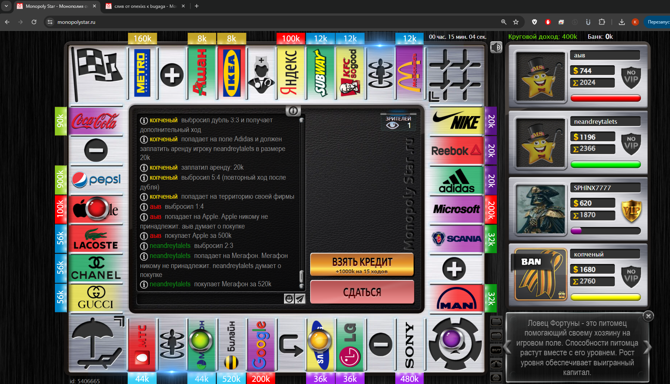Click копченый yellow timer bar

coord(605,297)
